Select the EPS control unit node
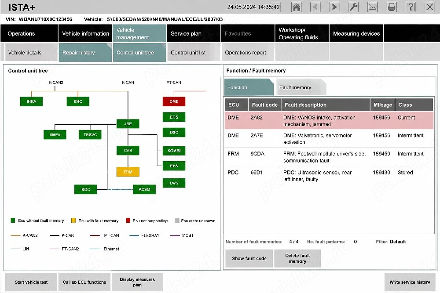This screenshot has width=440, height=293. click(174, 166)
